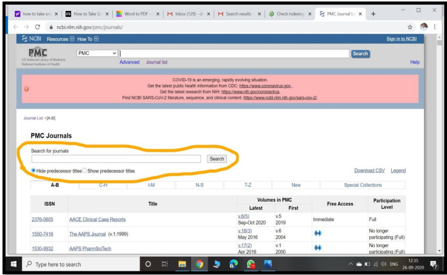Open a new browser tab
This screenshot has width=447, height=275.
pyautogui.click(x=372, y=11)
